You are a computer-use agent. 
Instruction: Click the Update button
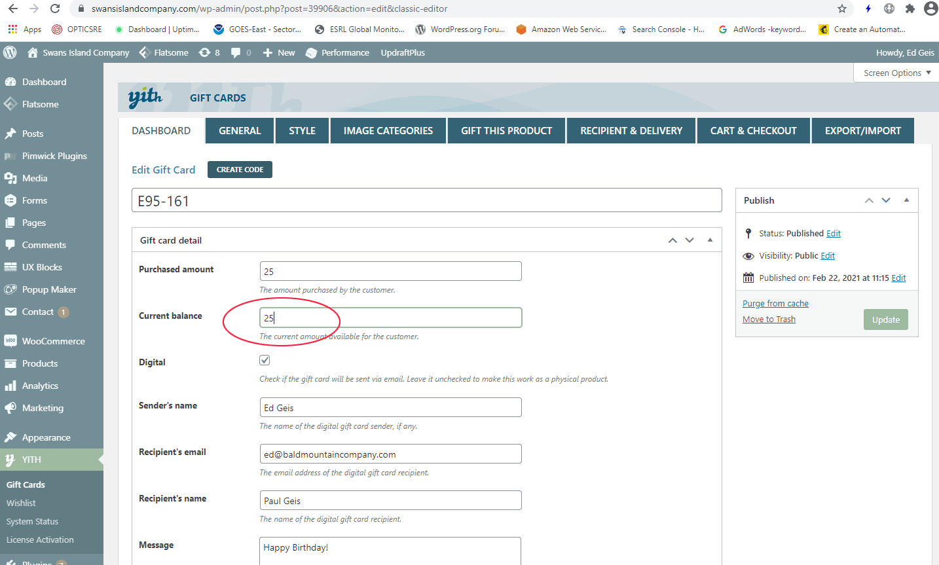point(886,319)
